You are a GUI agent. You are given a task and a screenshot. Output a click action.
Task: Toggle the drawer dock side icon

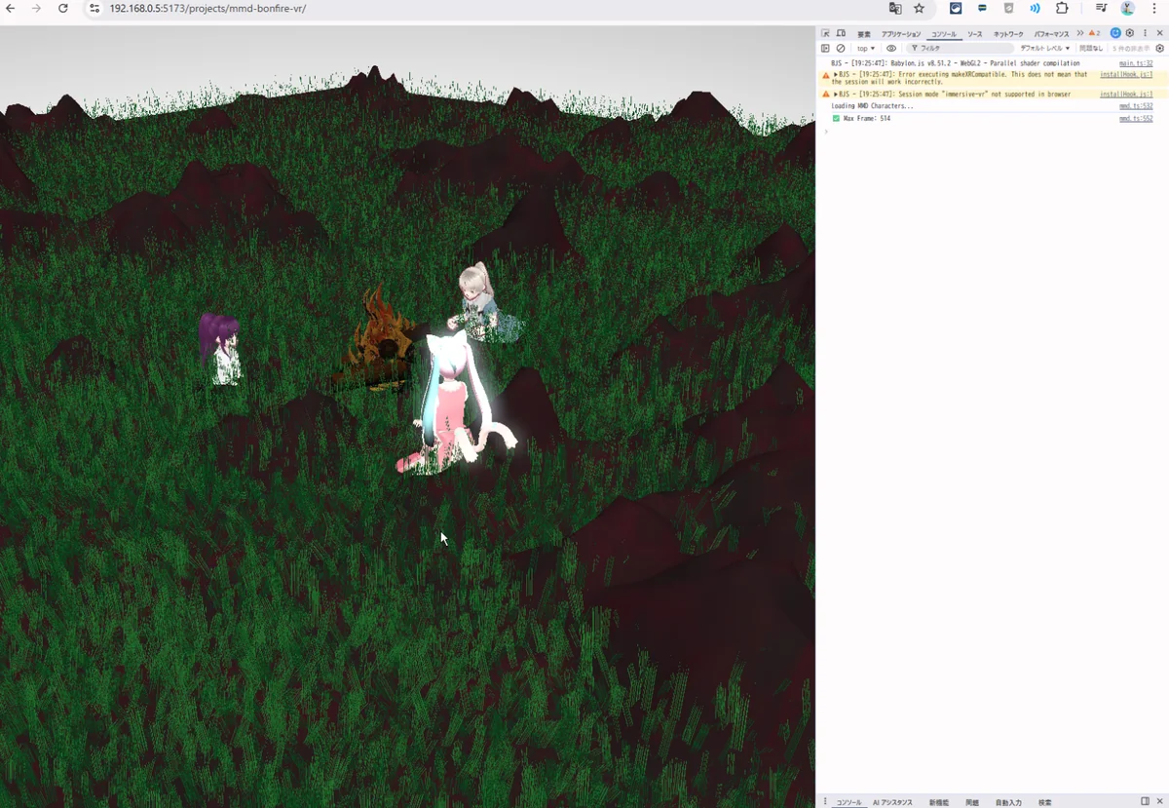click(1145, 801)
